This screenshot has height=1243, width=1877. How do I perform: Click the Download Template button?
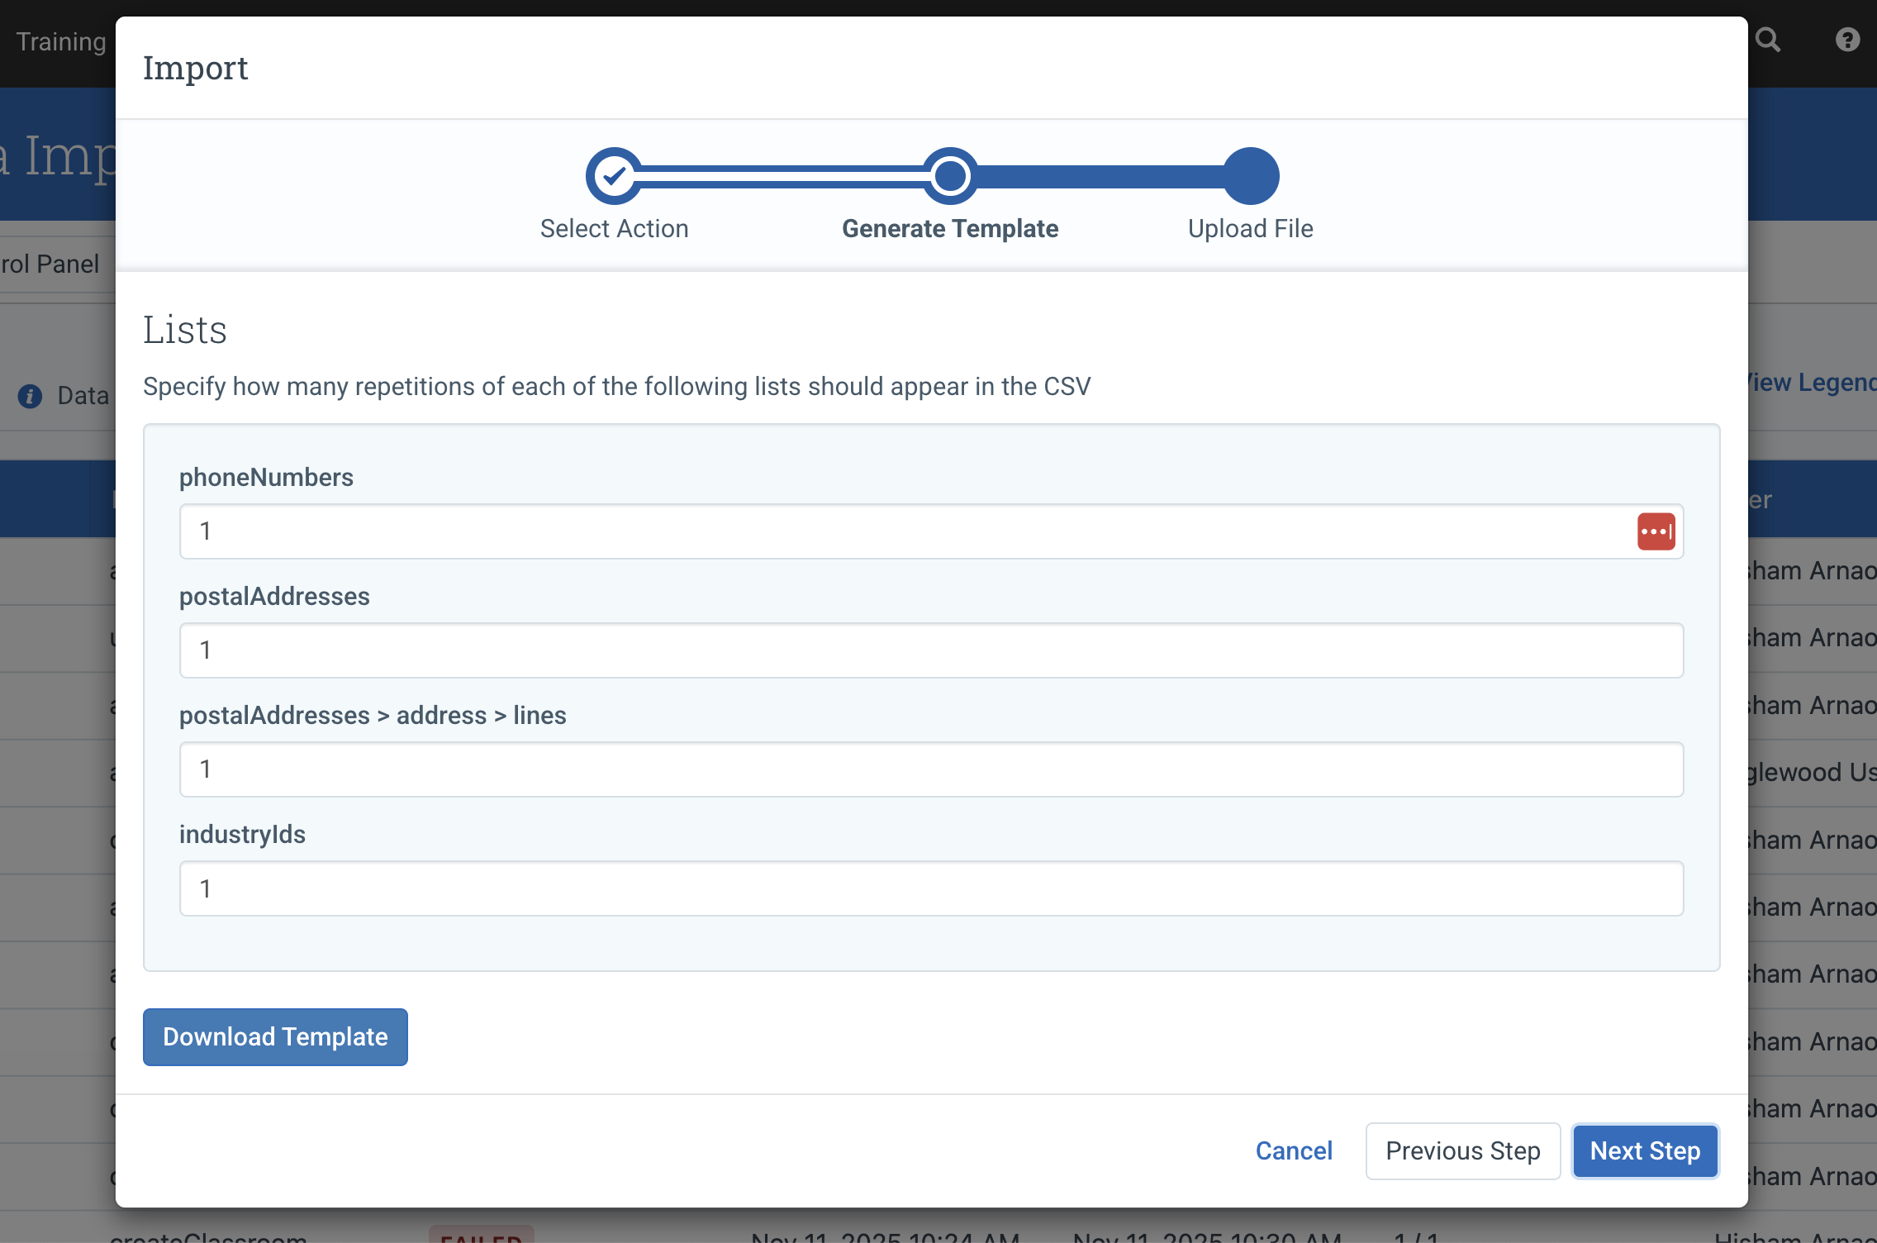coord(274,1036)
